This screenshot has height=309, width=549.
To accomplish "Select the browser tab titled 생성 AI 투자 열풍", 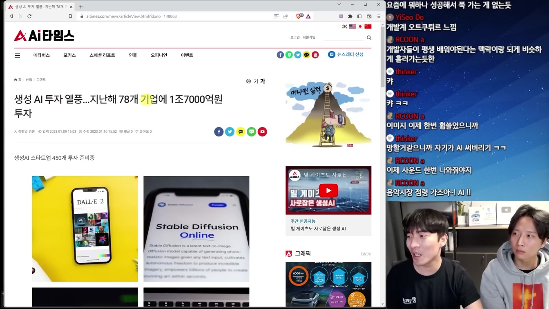I will point(40,7).
